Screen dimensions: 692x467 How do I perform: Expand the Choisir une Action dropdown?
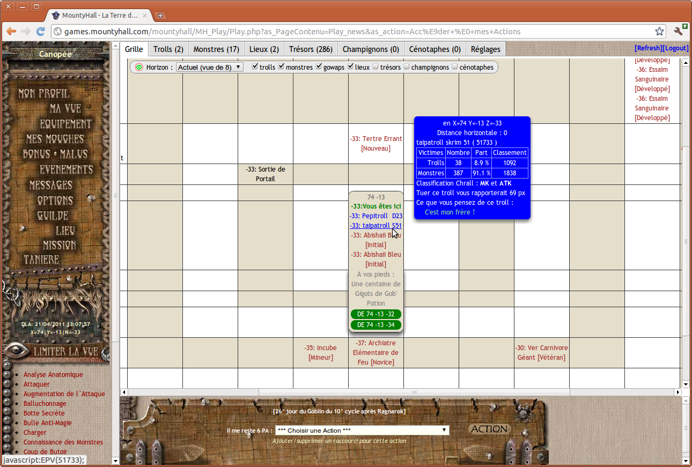point(362,431)
